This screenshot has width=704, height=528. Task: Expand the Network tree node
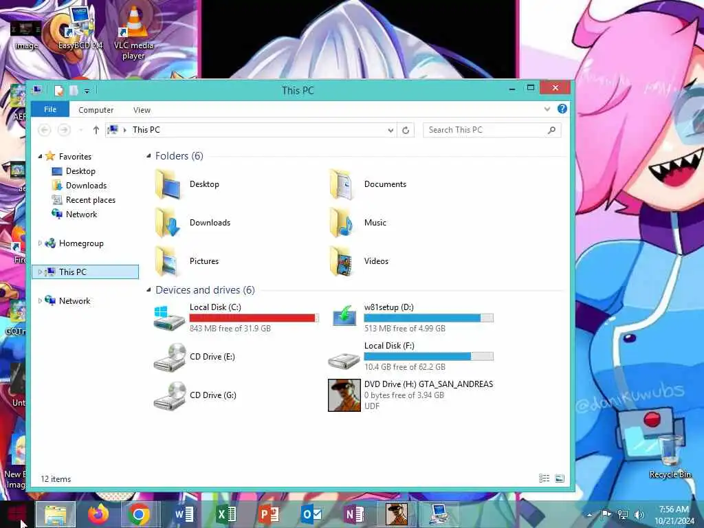tap(40, 301)
